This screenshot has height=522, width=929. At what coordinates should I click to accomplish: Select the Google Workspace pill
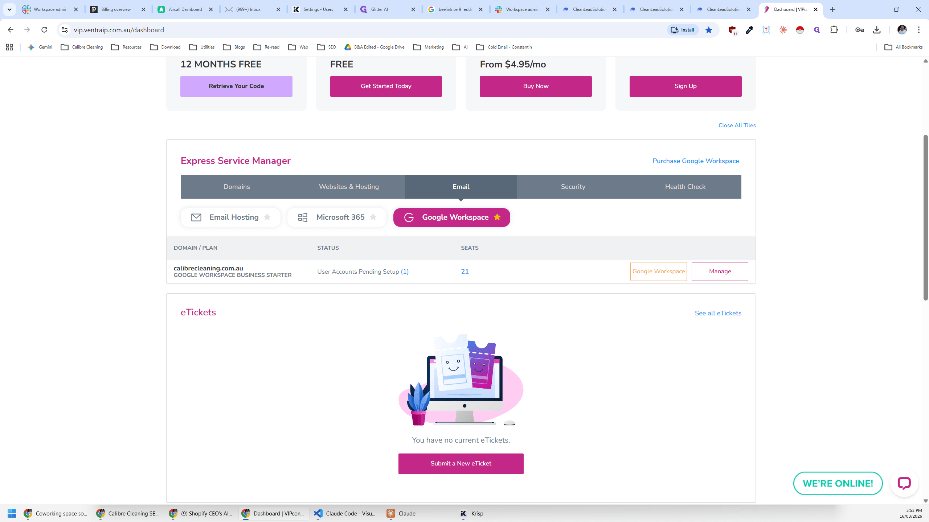pyautogui.click(x=451, y=217)
